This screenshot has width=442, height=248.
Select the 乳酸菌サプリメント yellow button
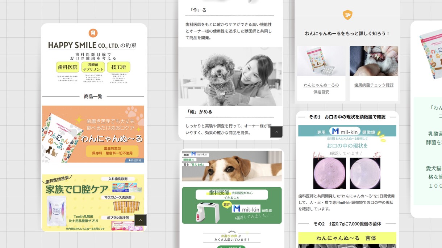click(93, 67)
